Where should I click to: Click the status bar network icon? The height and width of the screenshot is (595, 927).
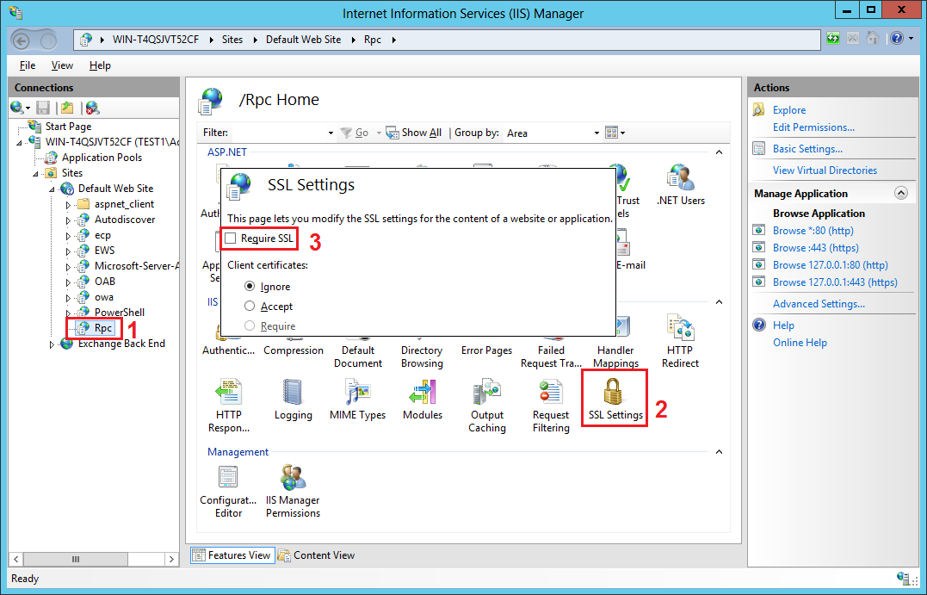click(904, 579)
